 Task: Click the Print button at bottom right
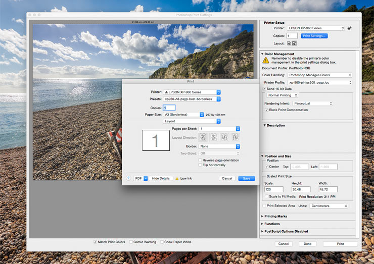tap(340, 244)
